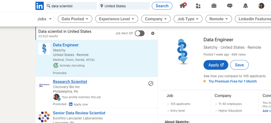This screenshot has height=123, width=271.
Task: Click 'Eurofins Lancaster Laboratories' company name
Action: [78, 118]
